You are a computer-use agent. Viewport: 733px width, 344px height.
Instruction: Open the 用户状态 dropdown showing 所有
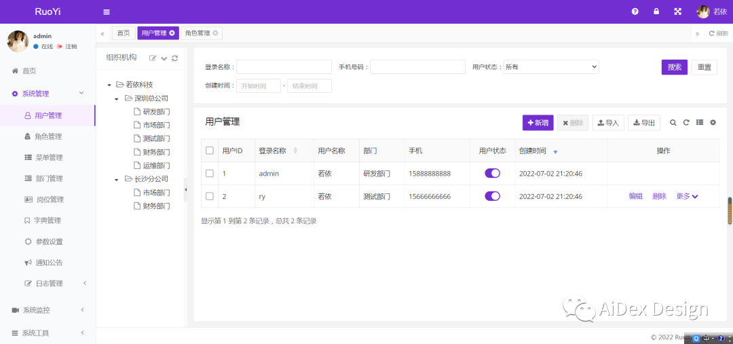tap(551, 67)
